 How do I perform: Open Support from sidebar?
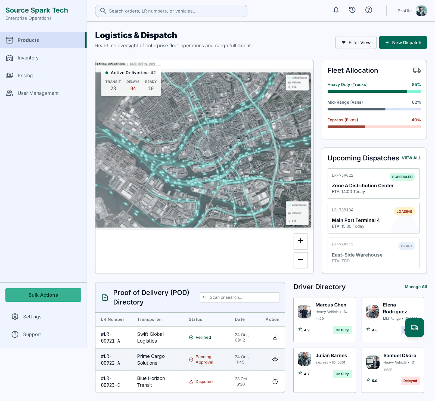click(x=43, y=334)
